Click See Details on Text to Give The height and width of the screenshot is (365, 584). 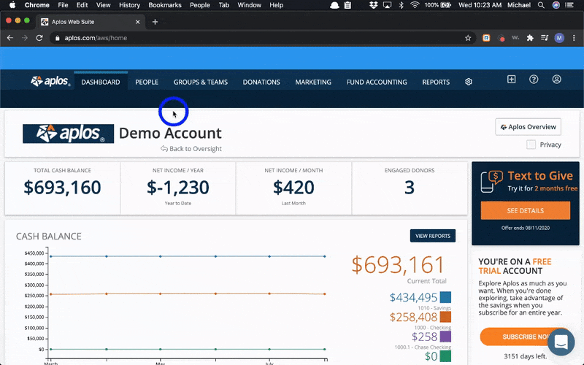[x=525, y=210]
